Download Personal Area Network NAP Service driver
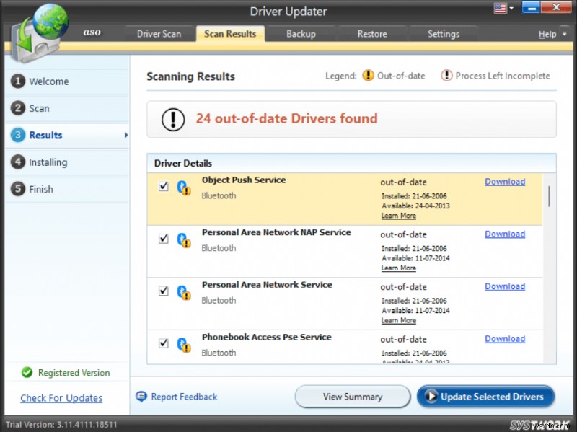Image resolution: width=577 pixels, height=432 pixels. point(505,234)
